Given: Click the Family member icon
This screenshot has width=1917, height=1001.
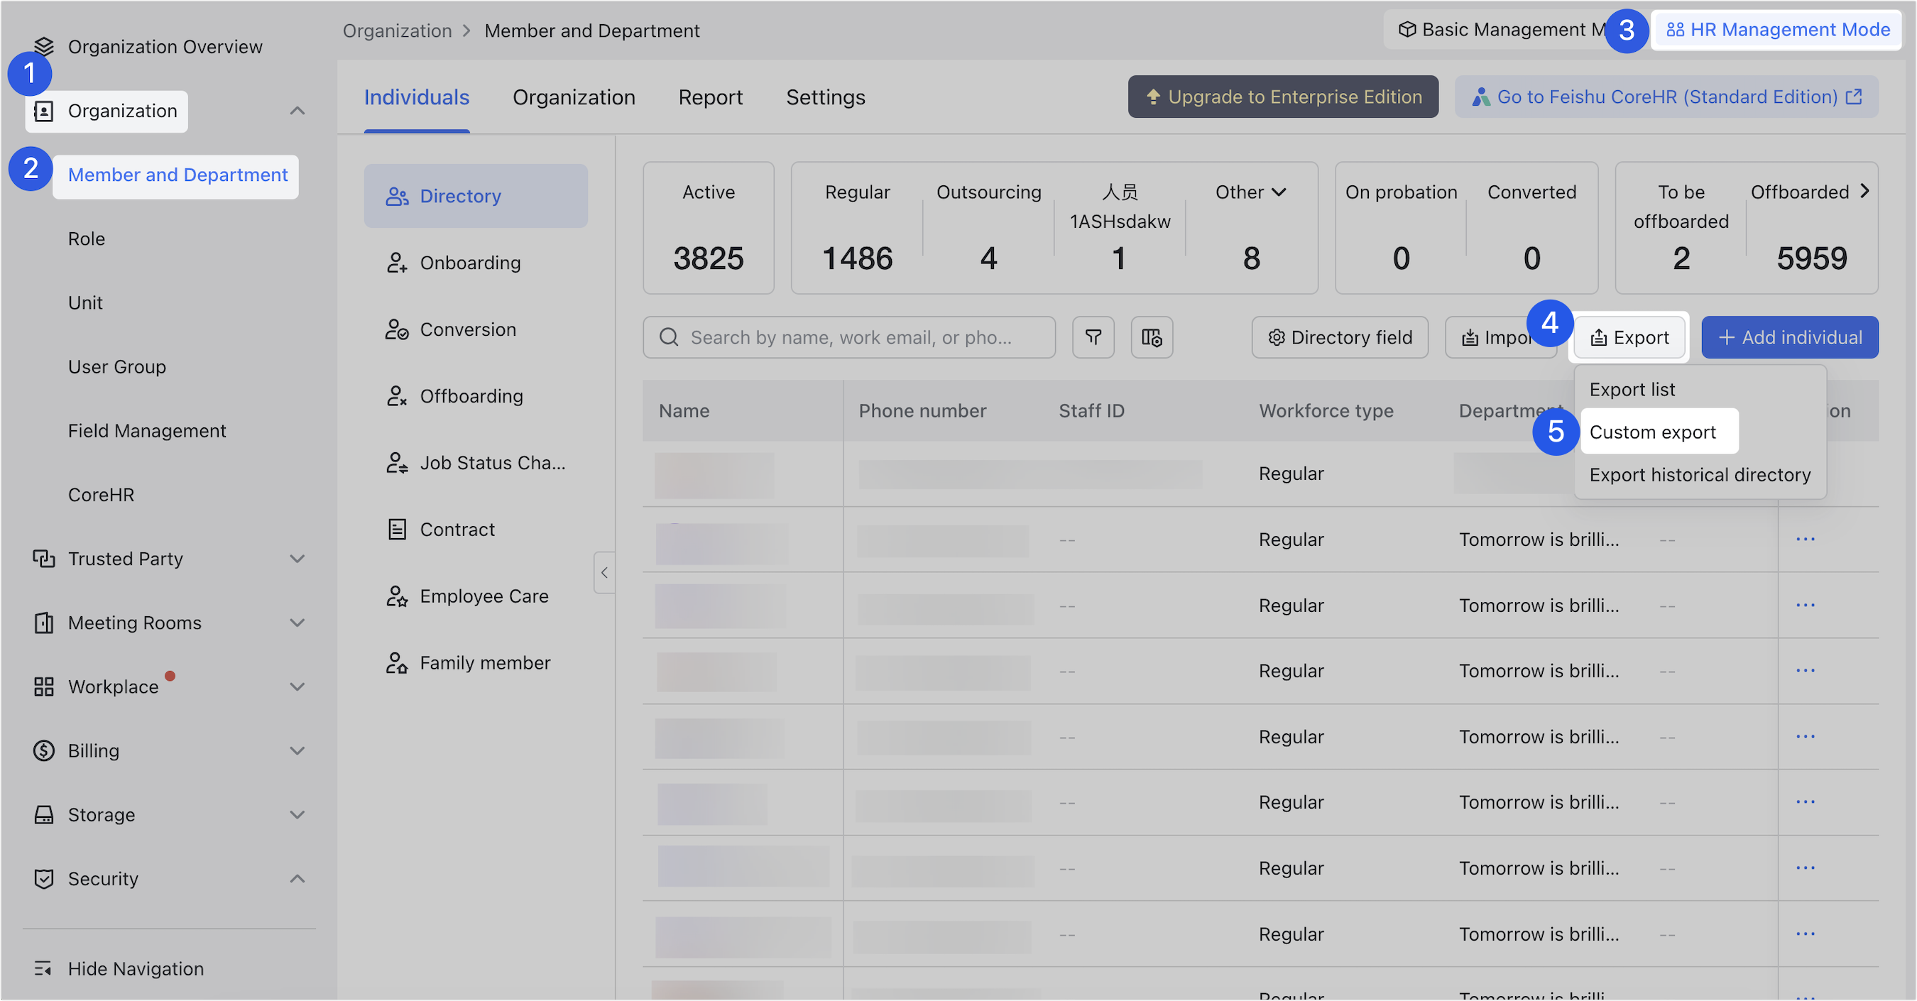Looking at the screenshot, I should 397,662.
